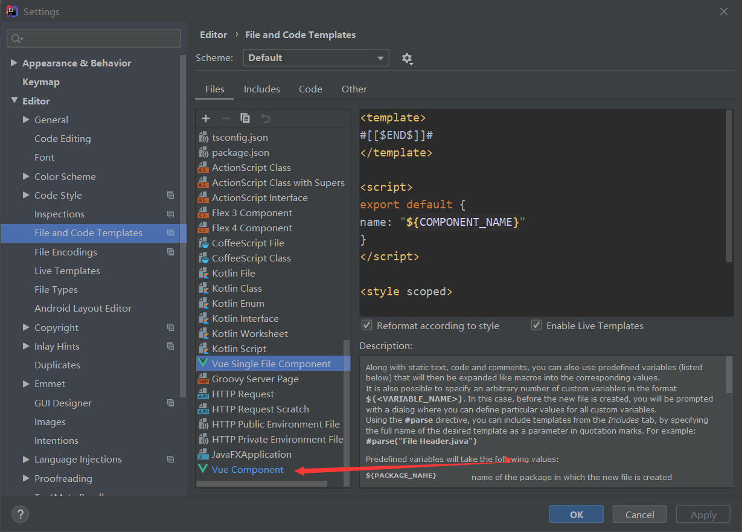The width and height of the screenshot is (742, 532).
Task: Select Live Templates settings item
Action: point(67,271)
